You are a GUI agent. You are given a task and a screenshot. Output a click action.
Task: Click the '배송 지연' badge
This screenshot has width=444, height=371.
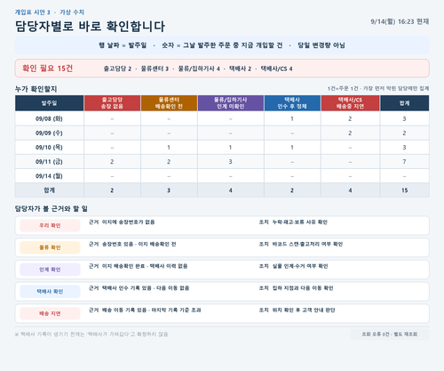(x=50, y=313)
